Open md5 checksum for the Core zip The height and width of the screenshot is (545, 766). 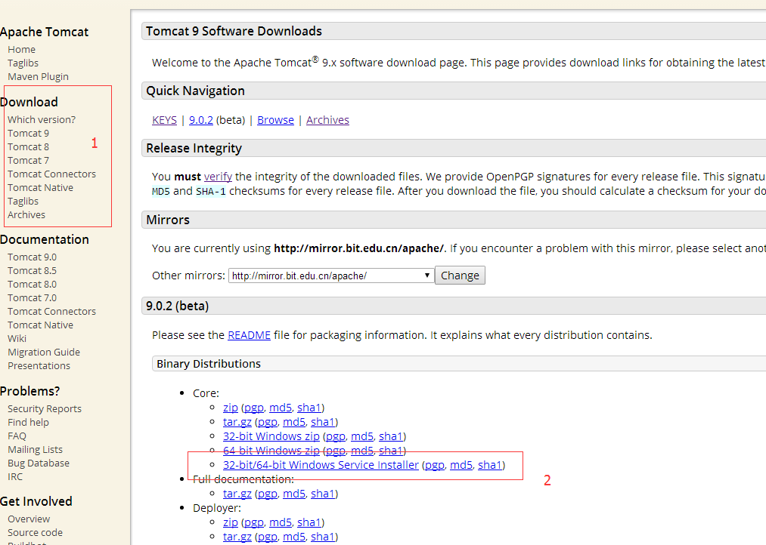pyautogui.click(x=281, y=408)
